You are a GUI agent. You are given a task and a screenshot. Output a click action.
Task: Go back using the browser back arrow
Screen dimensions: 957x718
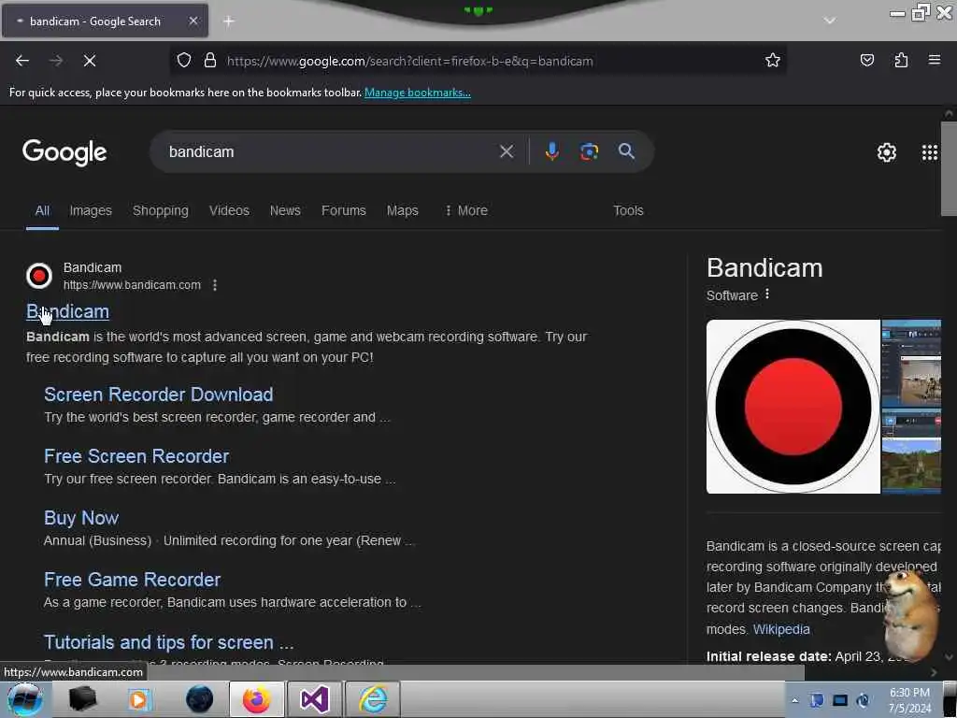pyautogui.click(x=22, y=61)
